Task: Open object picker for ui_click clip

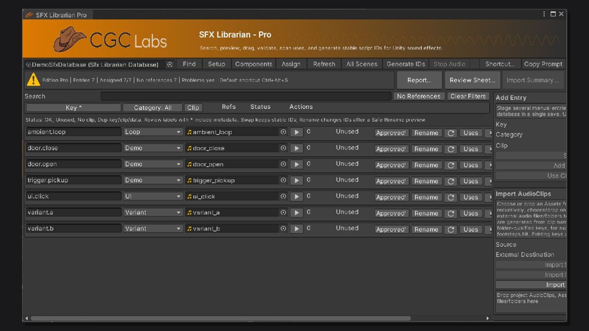Action: (x=283, y=196)
